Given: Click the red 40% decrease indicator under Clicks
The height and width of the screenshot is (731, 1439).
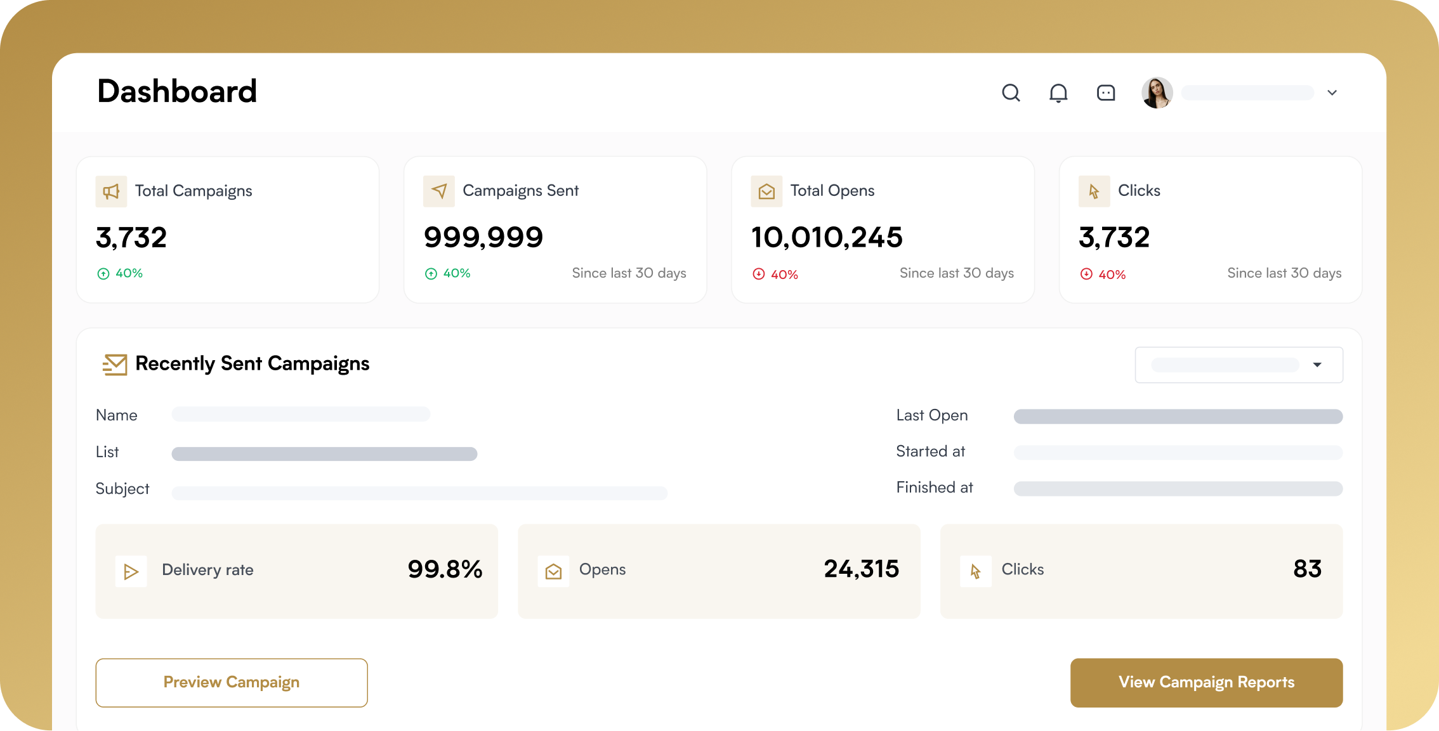Looking at the screenshot, I should (x=1104, y=275).
